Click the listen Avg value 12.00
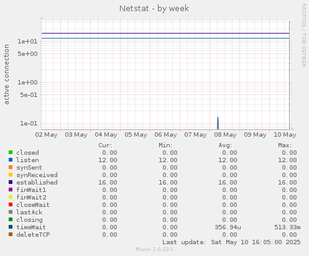Viewport: 309px width, 256px height. tap(228, 160)
